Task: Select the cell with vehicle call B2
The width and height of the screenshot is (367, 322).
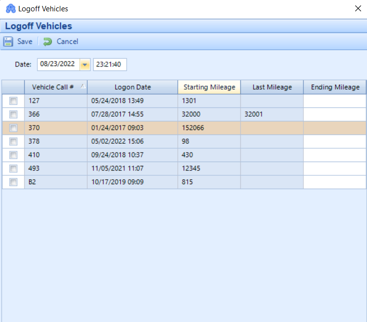Action: pos(56,182)
